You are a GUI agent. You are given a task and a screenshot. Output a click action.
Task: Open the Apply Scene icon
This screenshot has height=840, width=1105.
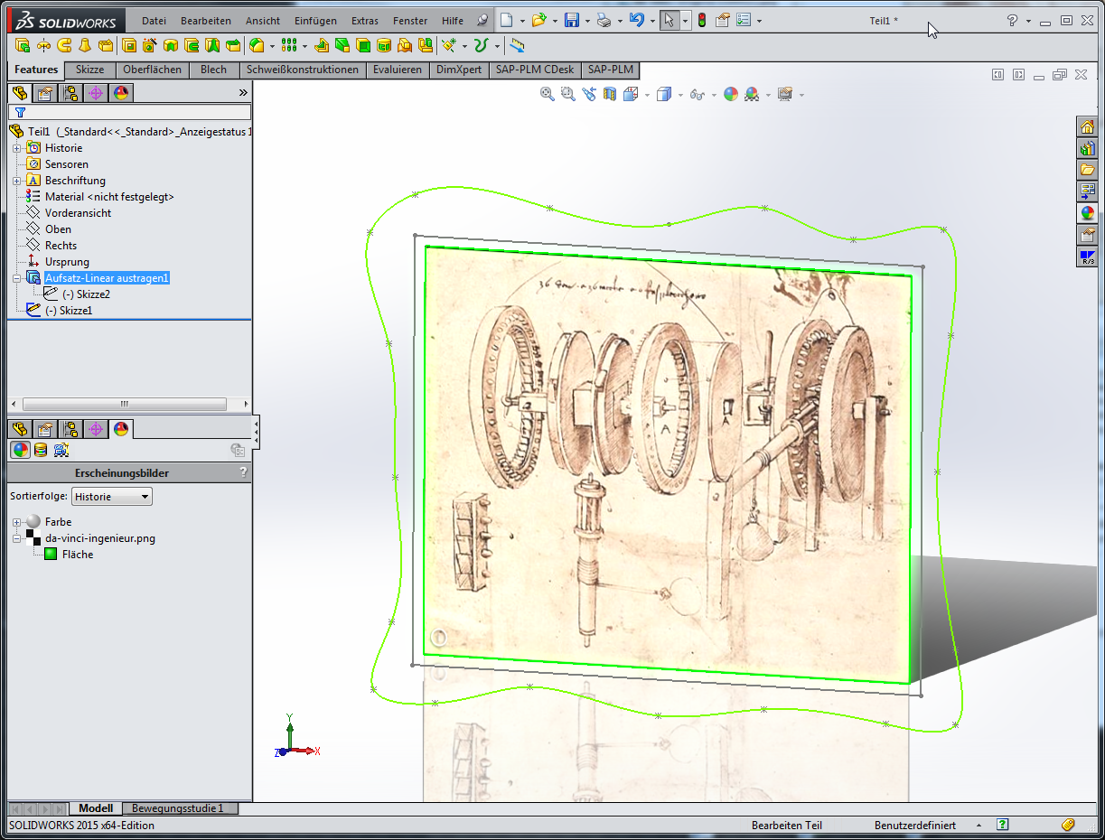tap(751, 94)
